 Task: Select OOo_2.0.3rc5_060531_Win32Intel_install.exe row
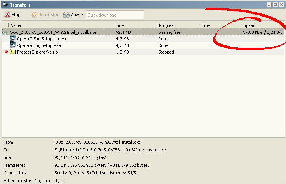tap(143, 32)
